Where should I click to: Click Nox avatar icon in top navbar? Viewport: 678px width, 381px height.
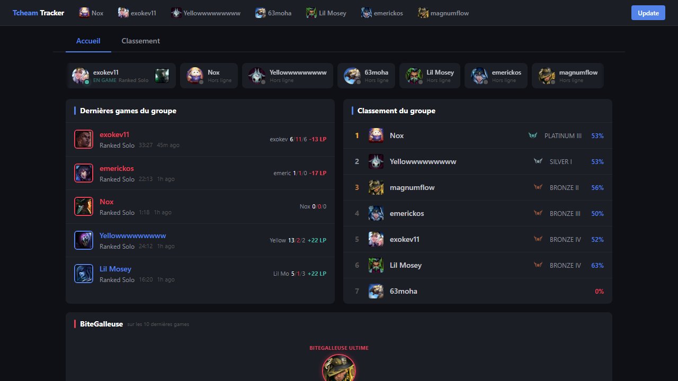[x=84, y=13]
